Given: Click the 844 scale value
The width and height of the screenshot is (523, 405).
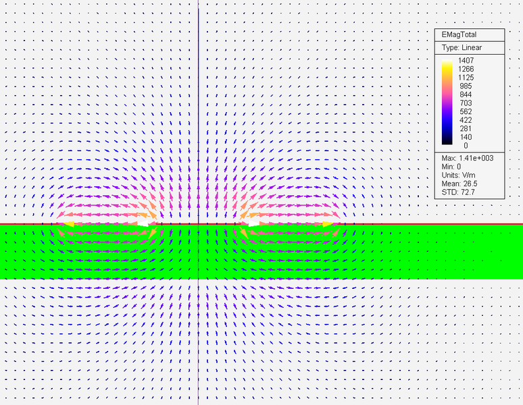Looking at the screenshot, I should click(x=466, y=94).
